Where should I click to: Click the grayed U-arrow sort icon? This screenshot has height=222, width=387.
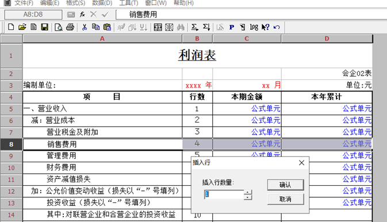(x=144, y=27)
